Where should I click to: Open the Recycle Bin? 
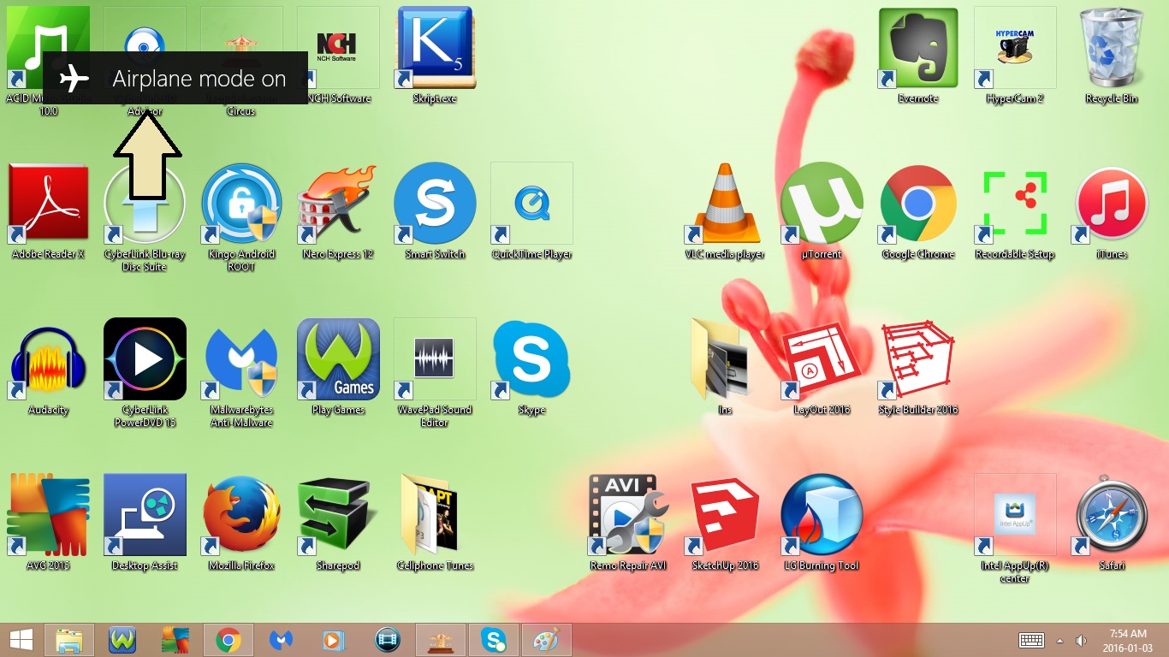tap(1110, 47)
